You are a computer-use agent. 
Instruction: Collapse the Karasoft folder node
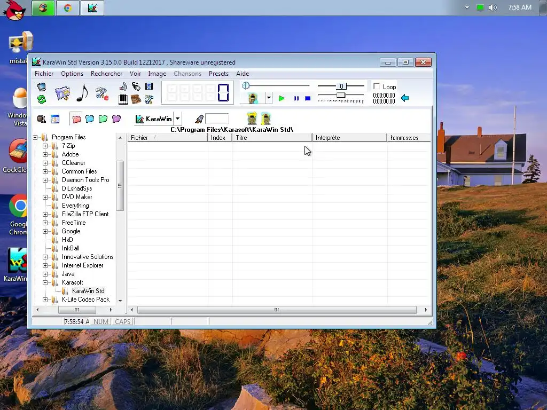(45, 283)
